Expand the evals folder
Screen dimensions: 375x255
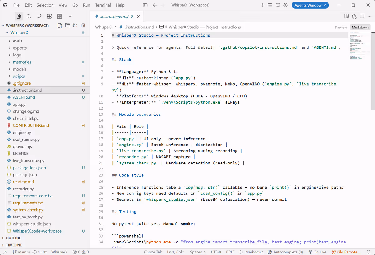[45, 41]
